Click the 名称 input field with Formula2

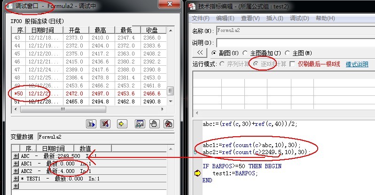tap(296, 31)
